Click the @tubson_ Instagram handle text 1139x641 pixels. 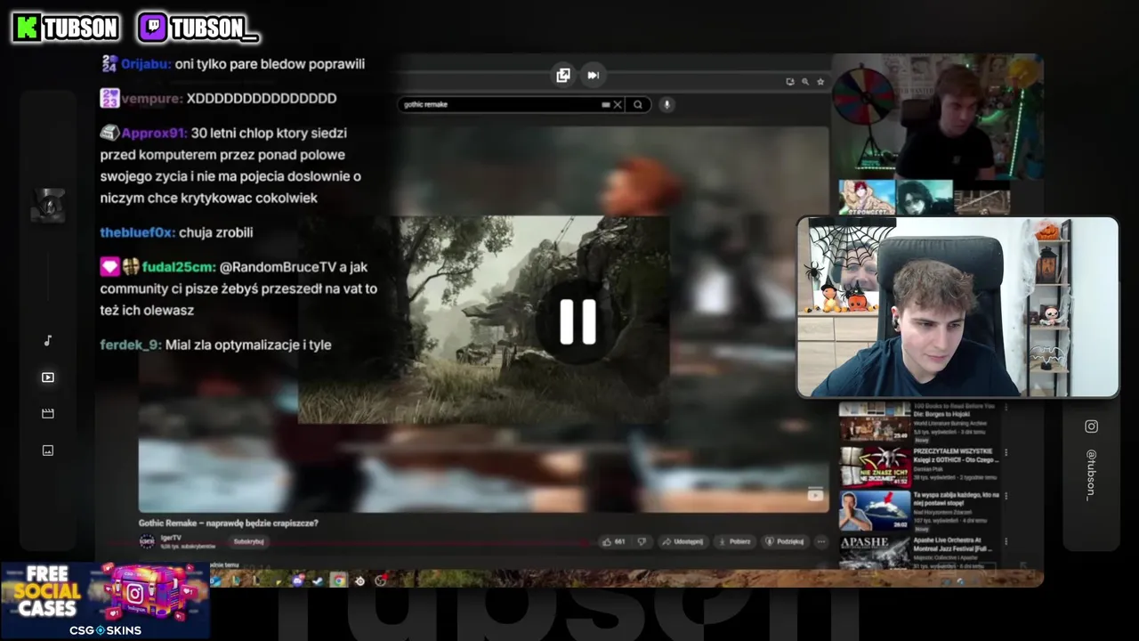(x=1091, y=475)
